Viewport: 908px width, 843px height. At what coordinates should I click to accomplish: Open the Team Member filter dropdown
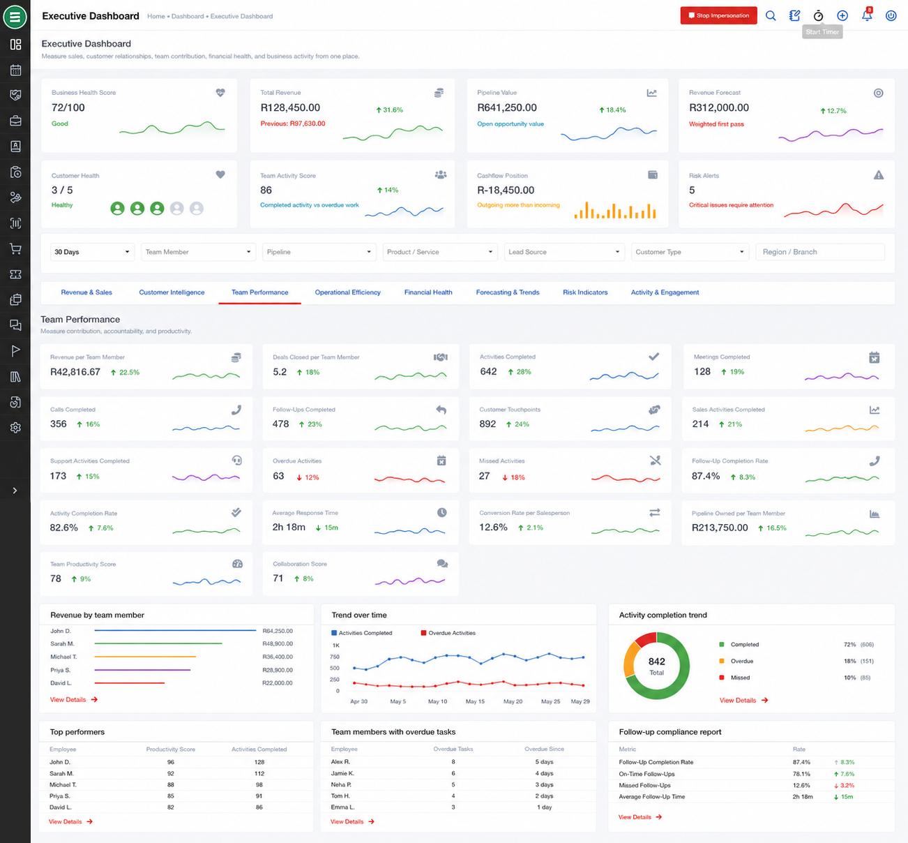point(199,252)
